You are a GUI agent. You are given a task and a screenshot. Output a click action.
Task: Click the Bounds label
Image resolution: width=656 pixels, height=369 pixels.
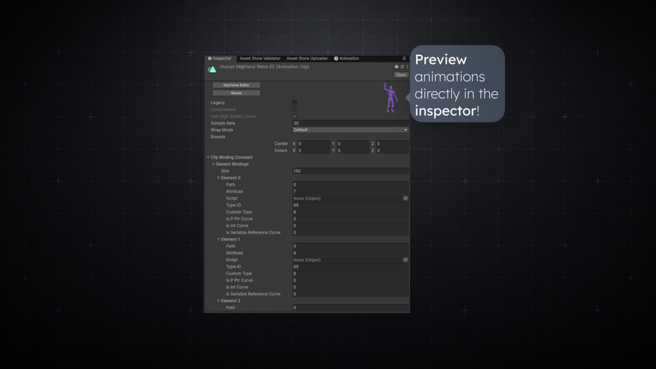point(218,137)
